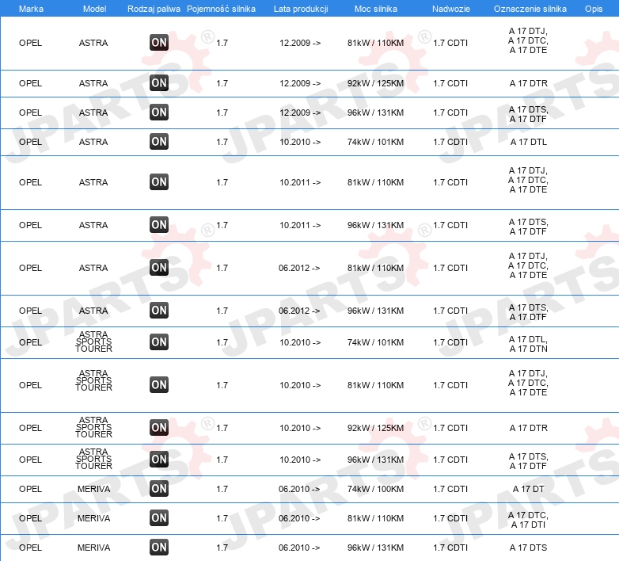This screenshot has height=561, width=619.
Task: Click ASTRA SPORTS TOURER in the 92kW / 125KM row
Action: pyautogui.click(x=94, y=427)
